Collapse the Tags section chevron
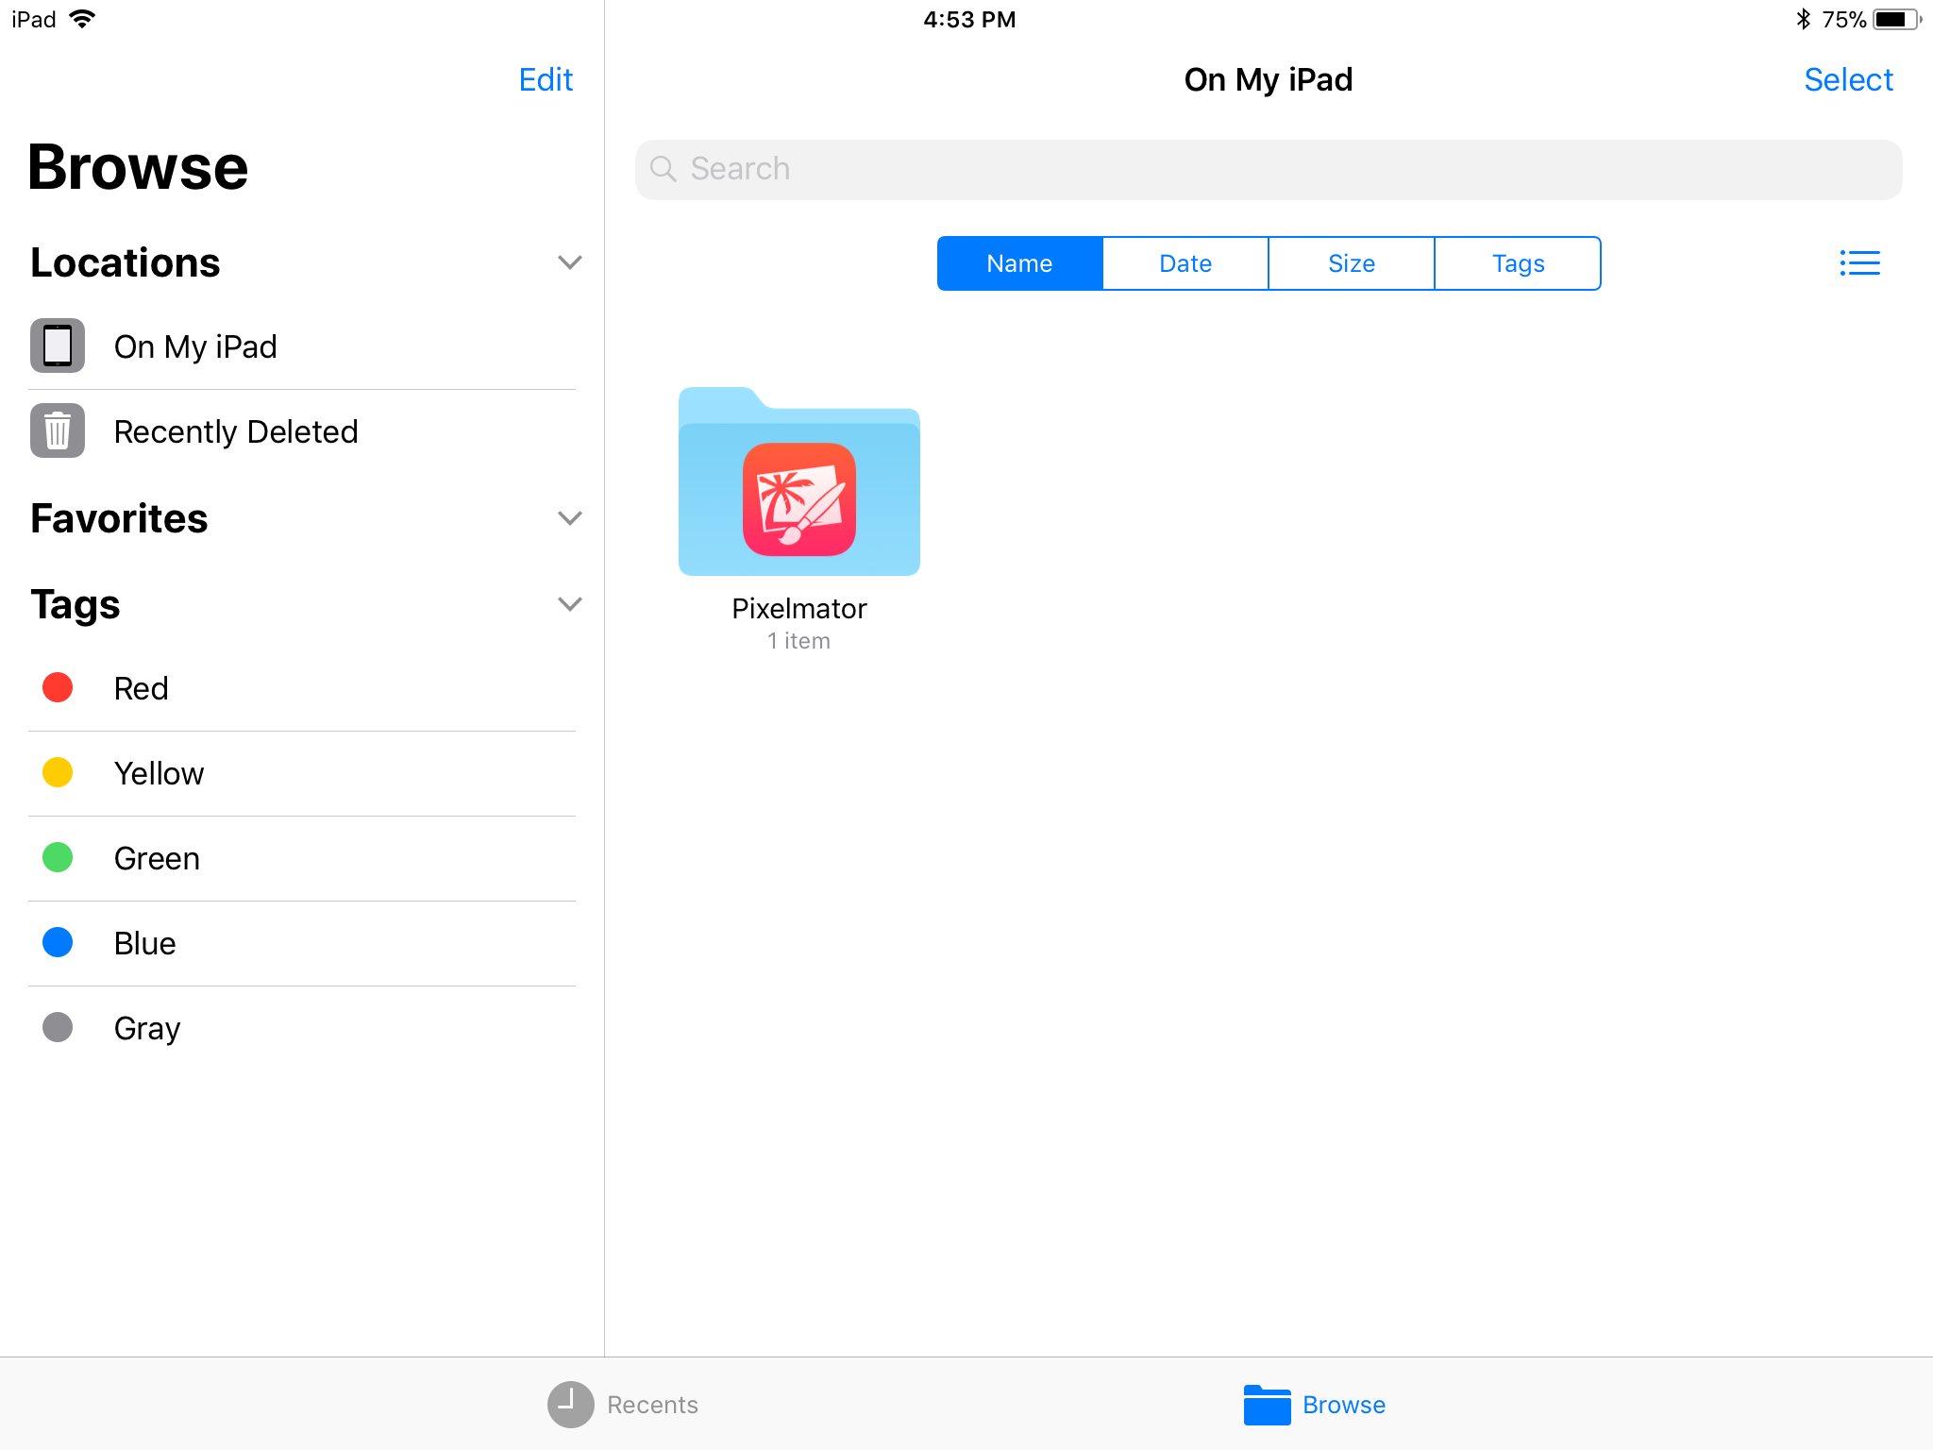This screenshot has height=1450, width=1933. [x=569, y=604]
